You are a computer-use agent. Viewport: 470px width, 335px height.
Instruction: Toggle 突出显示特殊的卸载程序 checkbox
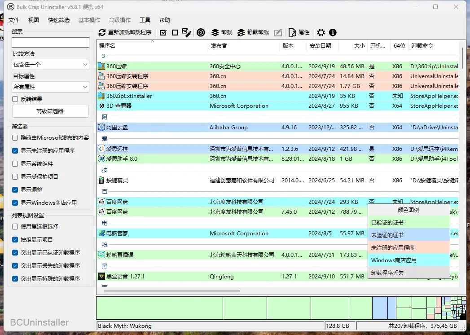15,278
